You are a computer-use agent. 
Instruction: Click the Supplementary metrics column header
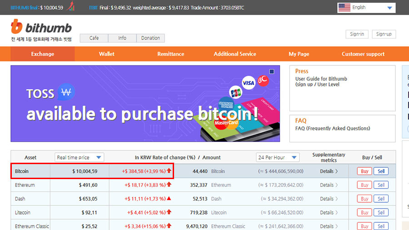tap(329, 157)
